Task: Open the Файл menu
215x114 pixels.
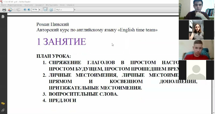Action: [x=3, y=5]
